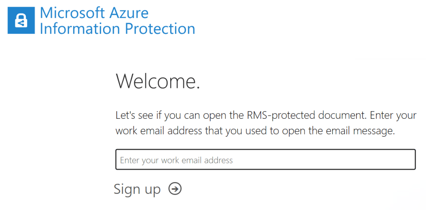Click the circled arrow beside Sign up
This screenshot has height=210, width=426.
pos(175,189)
